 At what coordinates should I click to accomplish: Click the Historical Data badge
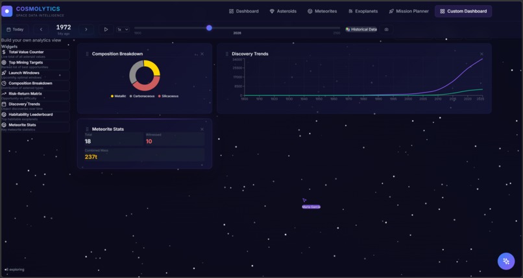(x=361, y=29)
